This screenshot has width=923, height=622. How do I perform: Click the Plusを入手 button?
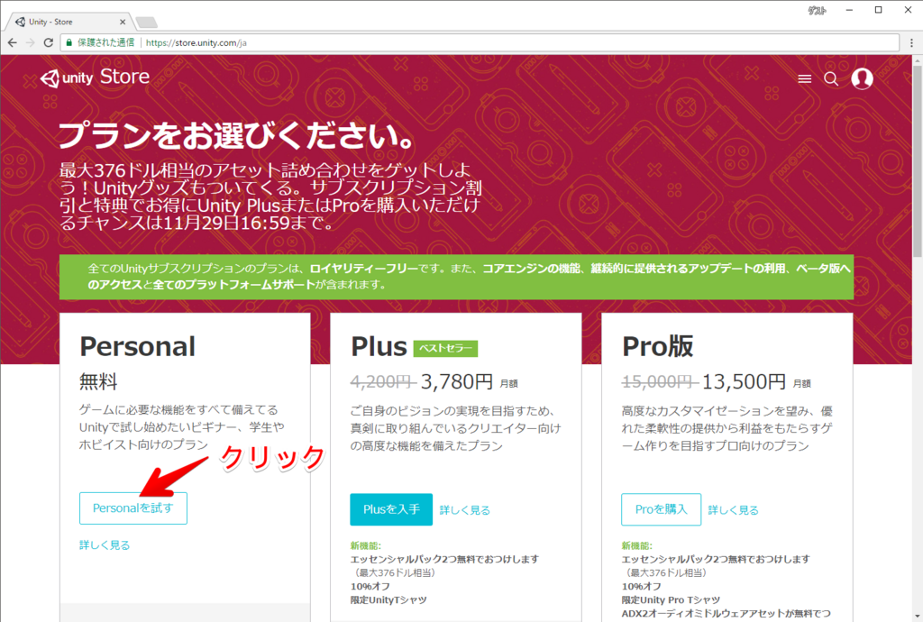coord(391,509)
